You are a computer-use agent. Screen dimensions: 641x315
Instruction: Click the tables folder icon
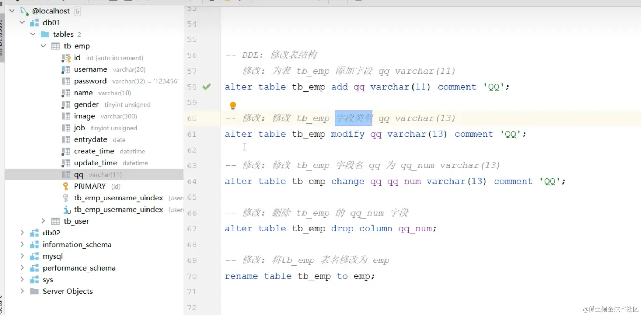(45, 34)
